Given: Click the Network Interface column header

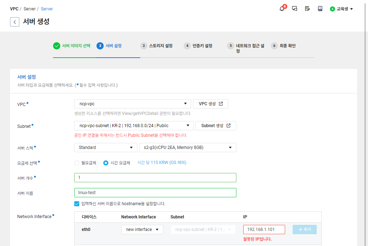Looking at the screenshot, I should pos(138,217).
